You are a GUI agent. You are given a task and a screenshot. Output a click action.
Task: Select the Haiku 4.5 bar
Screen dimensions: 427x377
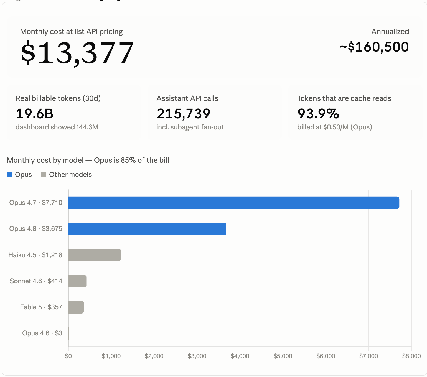coord(95,255)
